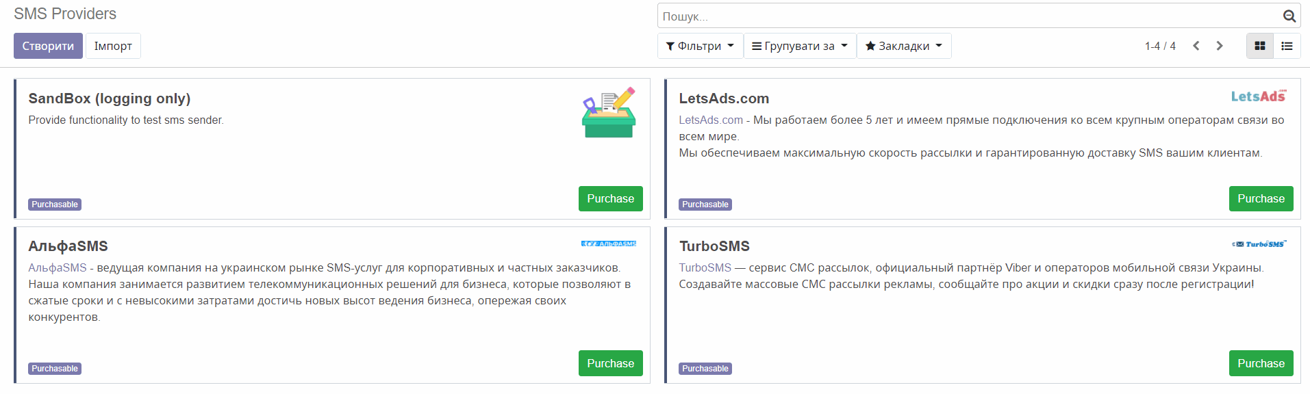Viewport: 1310px width, 394px height.
Task: Click Purchasable tag on TurboSMS card
Action: 705,369
